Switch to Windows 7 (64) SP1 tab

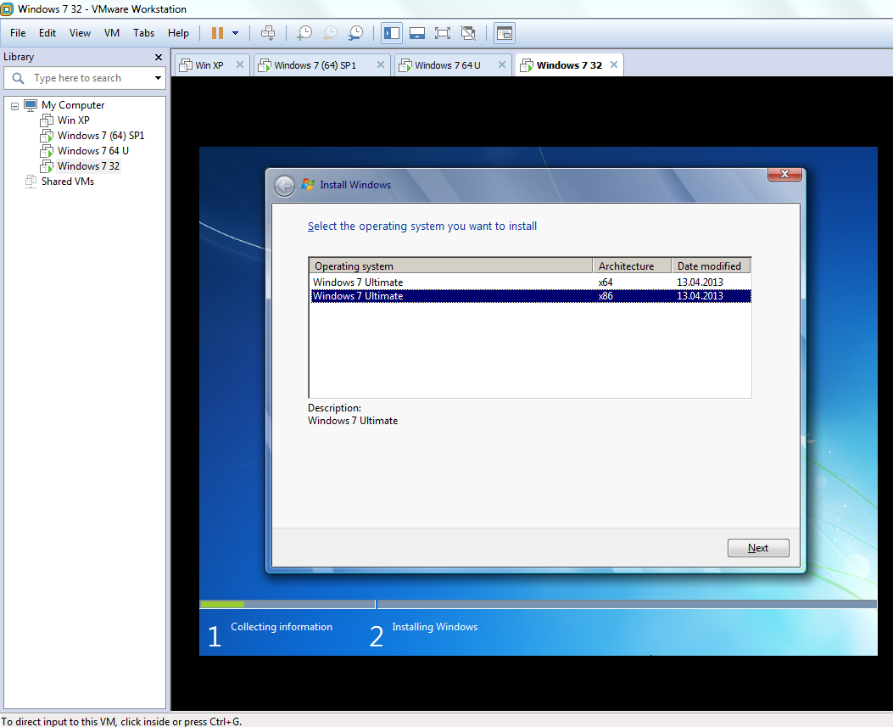315,65
